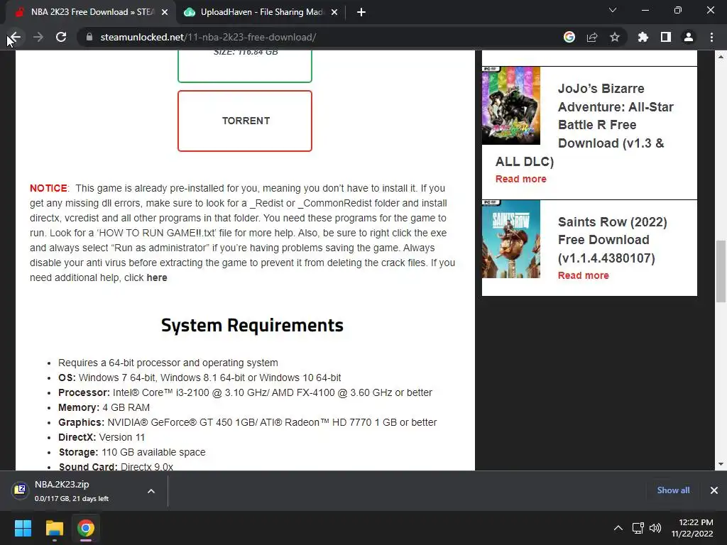The height and width of the screenshot is (545, 727).
Task: Click the 'Memory: 4 GB RAM' line
Action: 104,407
